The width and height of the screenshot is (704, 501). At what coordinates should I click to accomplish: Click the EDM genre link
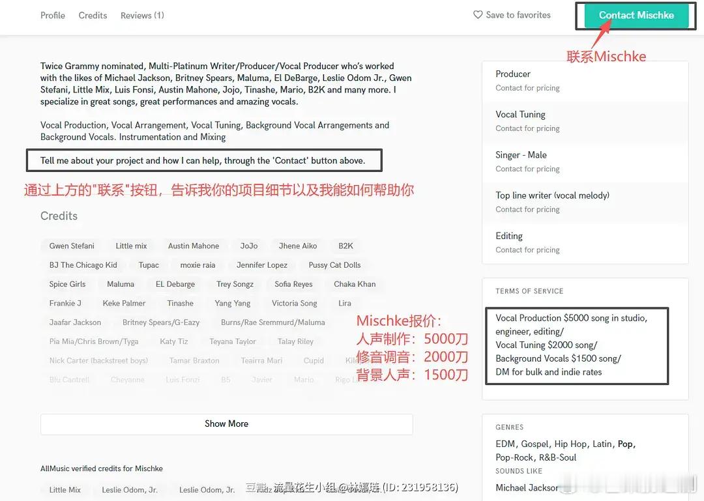505,444
